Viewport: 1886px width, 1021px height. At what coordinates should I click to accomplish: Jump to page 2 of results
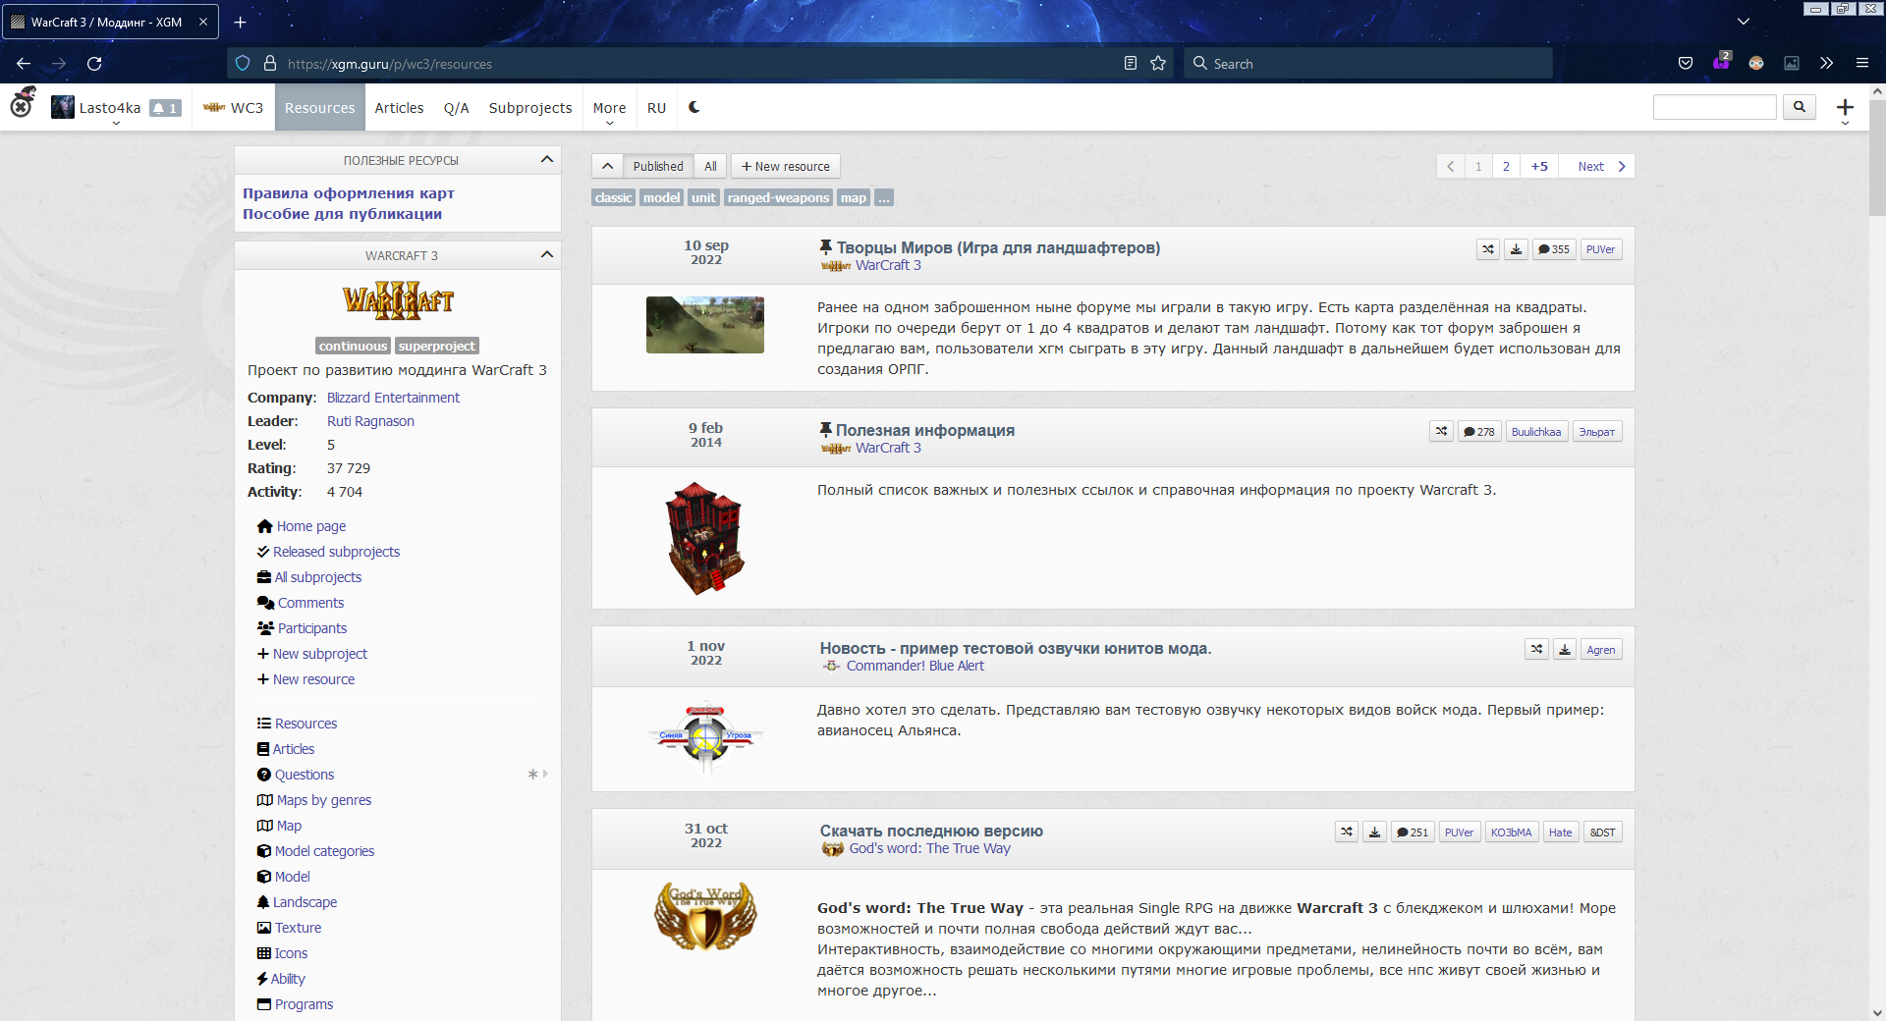[1506, 166]
